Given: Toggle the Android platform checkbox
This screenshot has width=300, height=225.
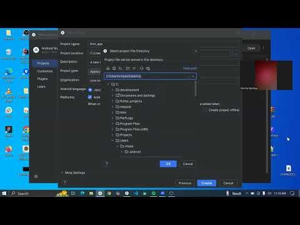Looking at the screenshot, I should point(90,97).
